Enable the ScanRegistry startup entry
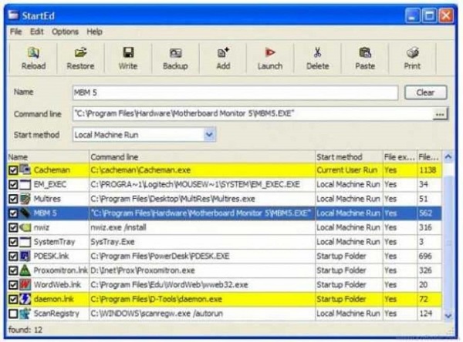 click(13, 313)
